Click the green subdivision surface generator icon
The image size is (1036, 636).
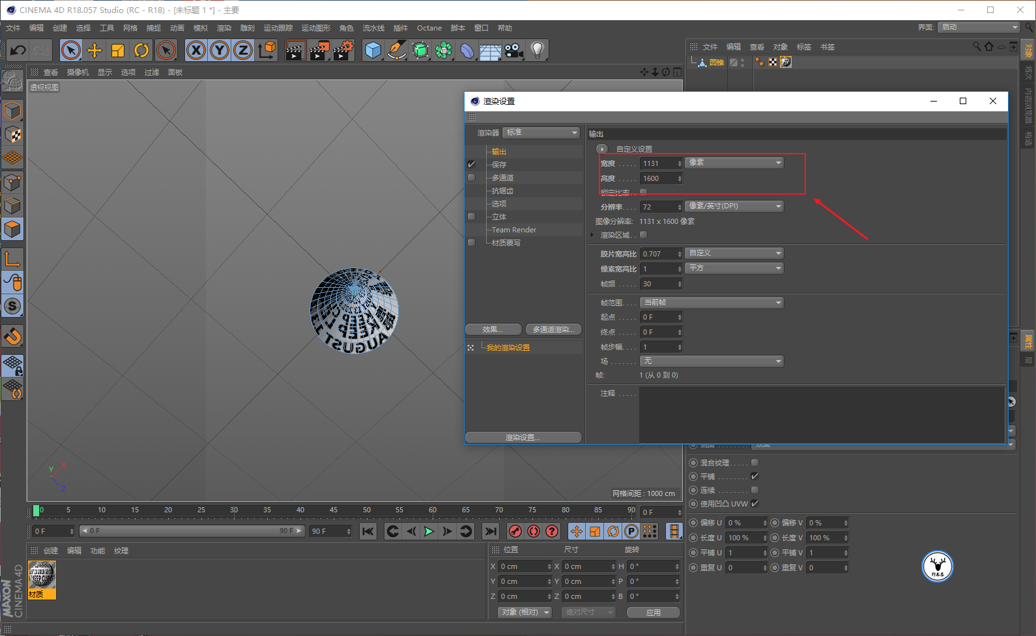(x=420, y=50)
